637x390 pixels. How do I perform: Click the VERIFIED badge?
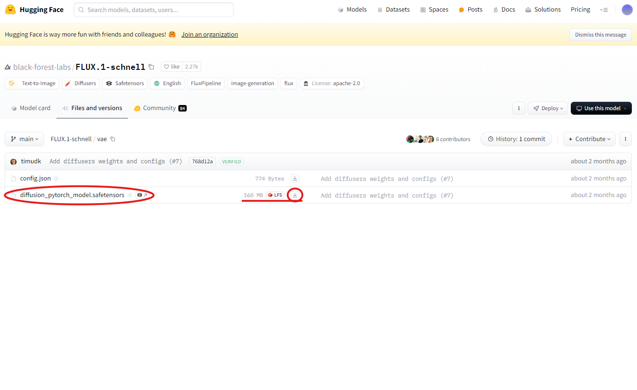[x=232, y=161]
